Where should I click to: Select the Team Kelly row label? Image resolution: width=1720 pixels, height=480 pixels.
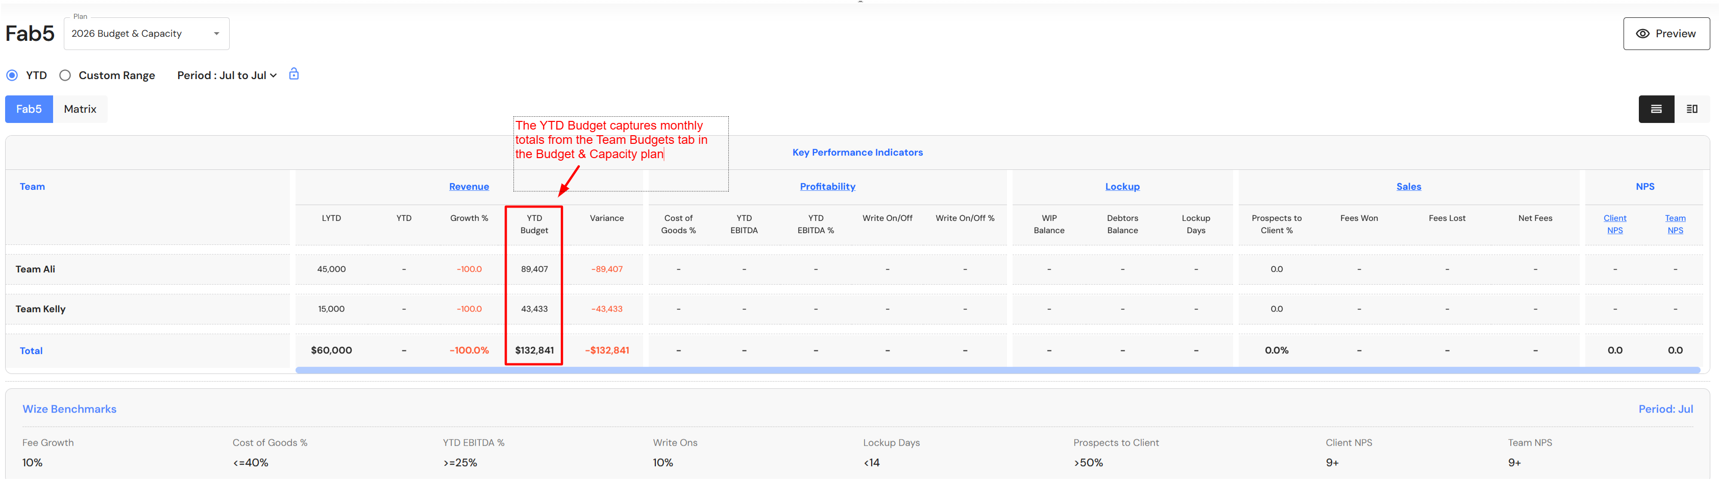click(41, 309)
